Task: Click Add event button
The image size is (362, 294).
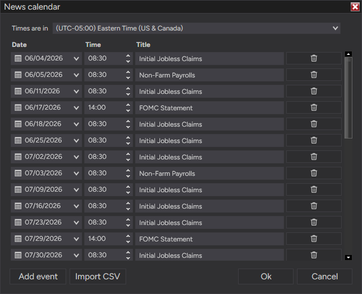Action: (x=38, y=276)
